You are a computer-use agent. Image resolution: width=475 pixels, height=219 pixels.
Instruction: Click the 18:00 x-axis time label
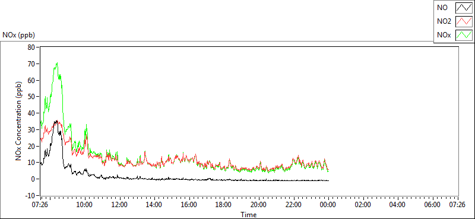(x=224, y=205)
